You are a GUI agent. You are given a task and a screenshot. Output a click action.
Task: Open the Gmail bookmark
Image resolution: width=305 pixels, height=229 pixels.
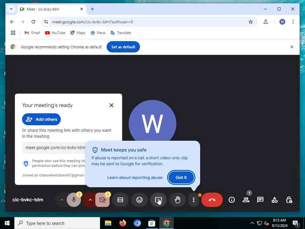coord(32,33)
